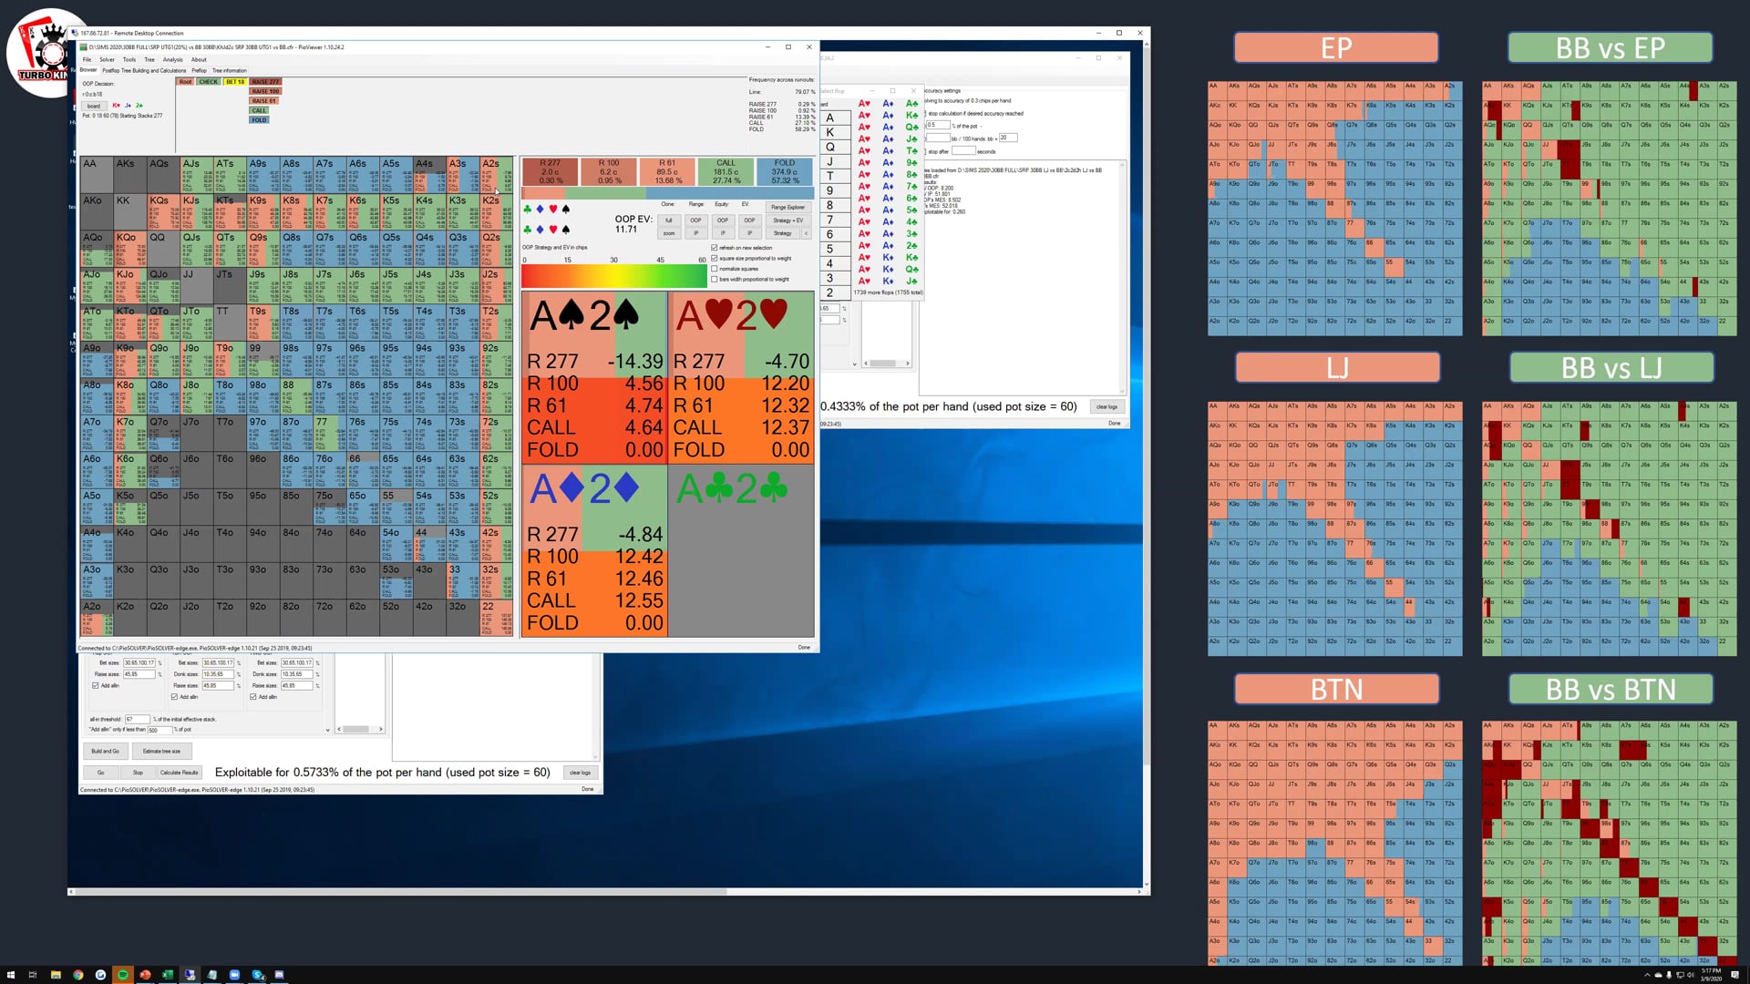Image resolution: width=1750 pixels, height=984 pixels.
Task: Select the top-row spade suit filter
Action: click(x=566, y=209)
